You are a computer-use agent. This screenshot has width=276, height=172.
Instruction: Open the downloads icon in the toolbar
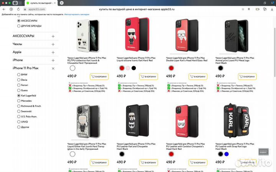click(x=272, y=9)
